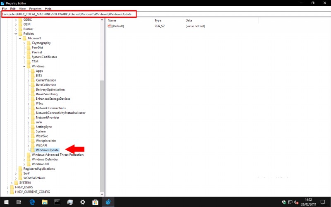Click the Registry Editor taskbar icon
Viewport: 331px width, 207px height.
[108, 202]
